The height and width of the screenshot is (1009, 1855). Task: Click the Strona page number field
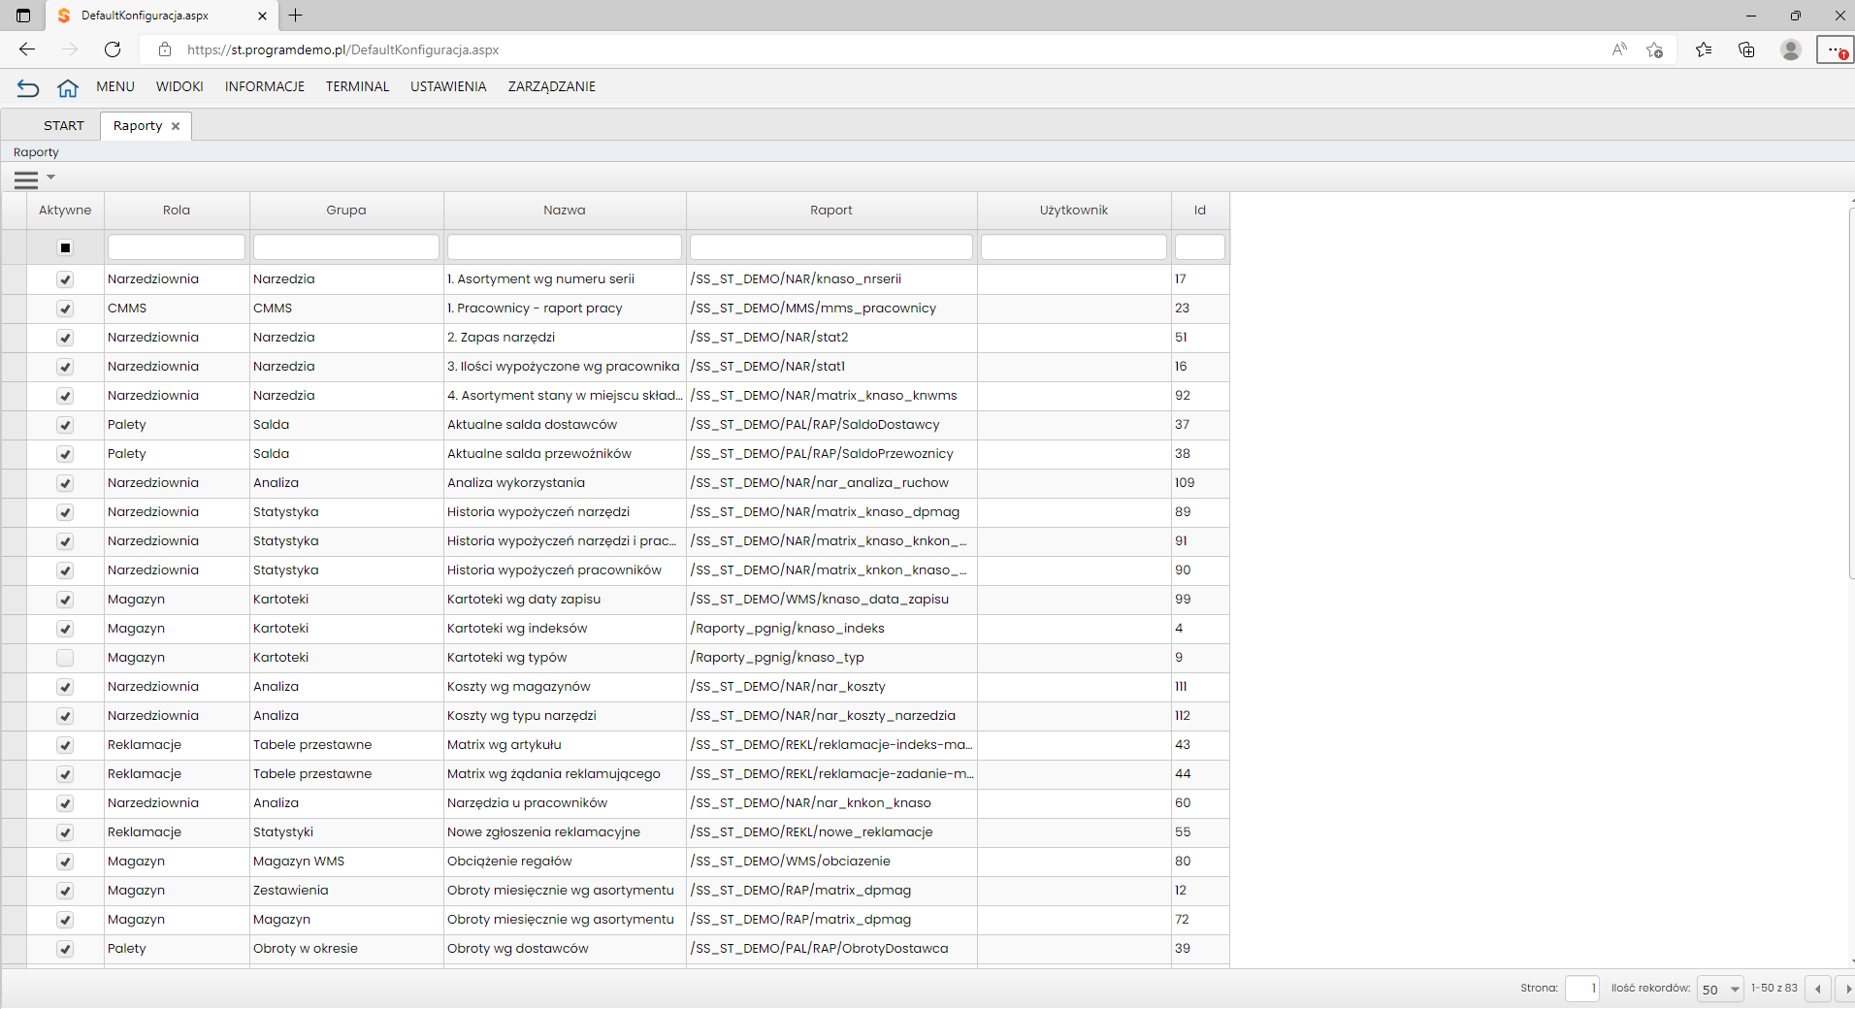click(1582, 989)
